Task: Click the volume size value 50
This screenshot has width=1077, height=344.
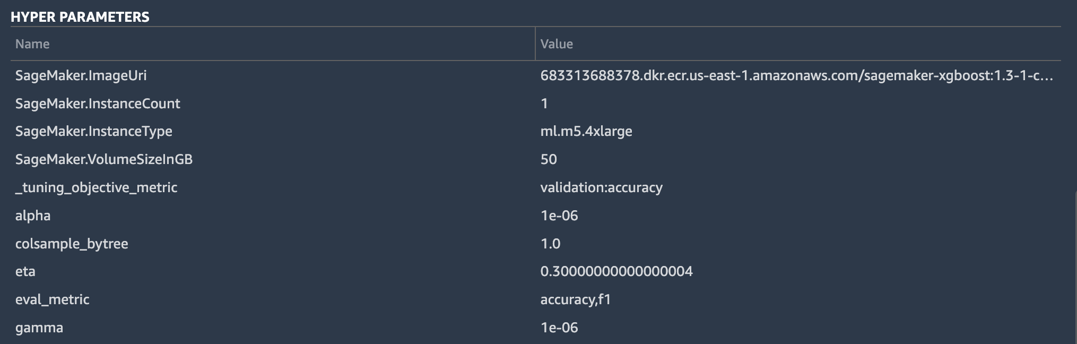Action: click(549, 159)
